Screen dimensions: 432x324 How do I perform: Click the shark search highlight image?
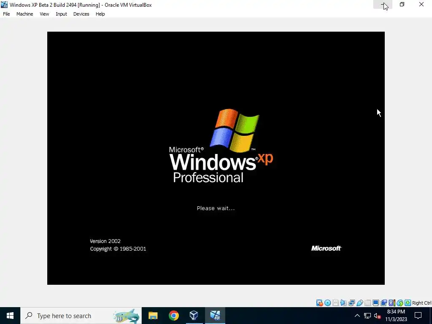click(126, 316)
